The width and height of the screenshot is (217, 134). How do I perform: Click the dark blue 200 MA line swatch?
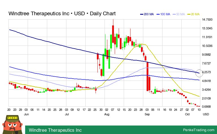142,14
